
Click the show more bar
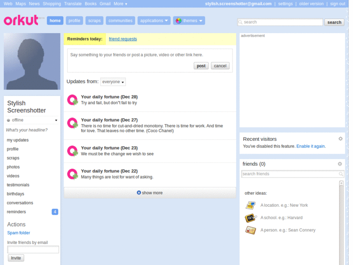coord(150,193)
